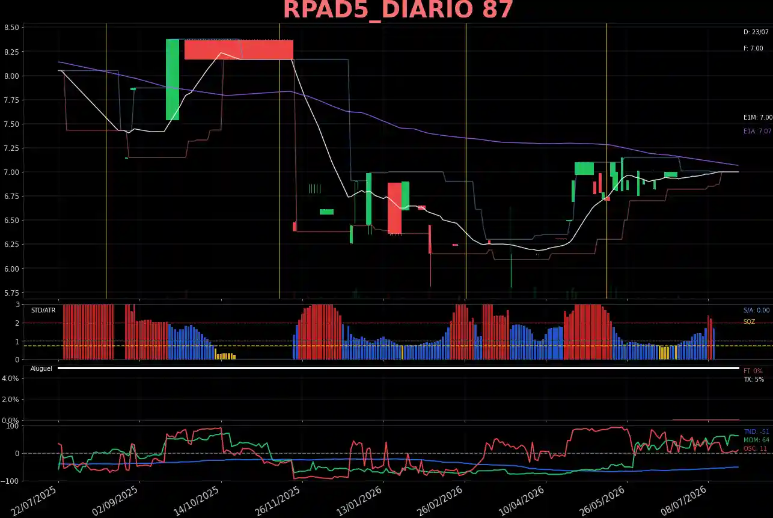This screenshot has height=518, width=773.
Task: Click the Aluguel panel label
Action: pyautogui.click(x=41, y=368)
